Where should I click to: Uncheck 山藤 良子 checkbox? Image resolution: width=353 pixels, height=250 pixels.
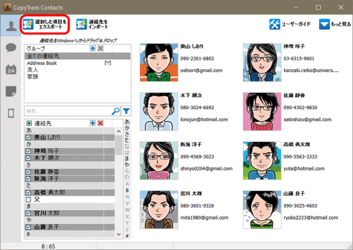28,227
